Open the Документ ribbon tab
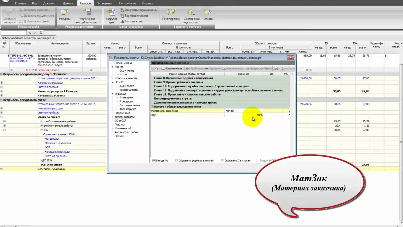Screen dimensions: 403x227 point(50,3)
